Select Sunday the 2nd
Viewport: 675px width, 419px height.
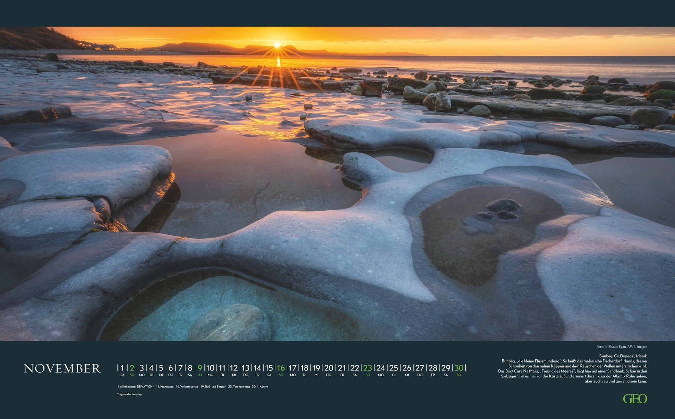pyautogui.click(x=132, y=368)
